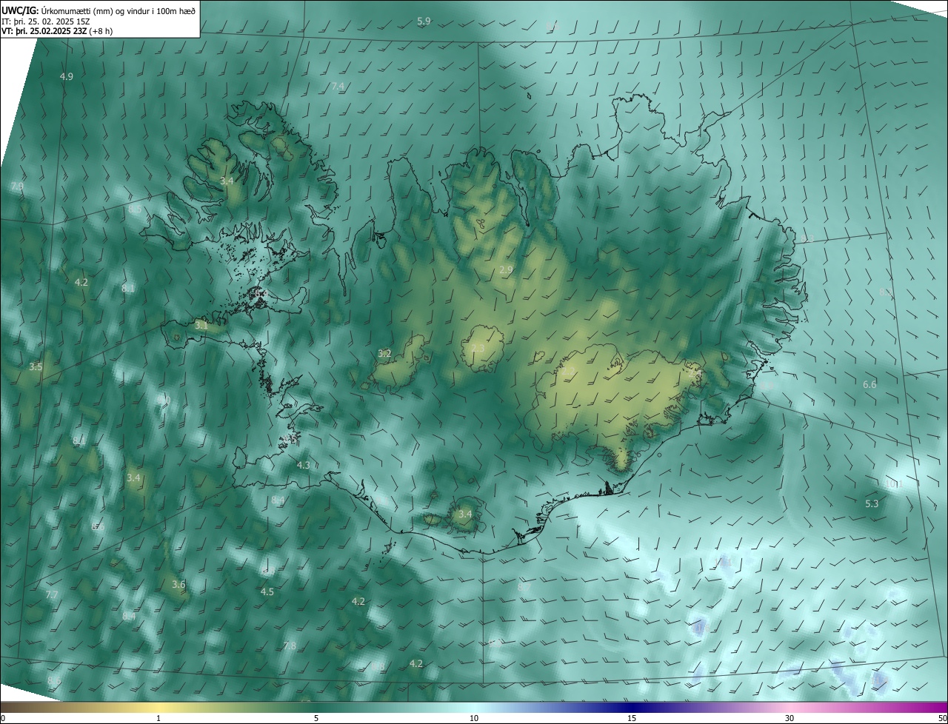This screenshot has width=948, height=724.
Task: Click the 30 tick on color scale
Action: tap(790, 718)
